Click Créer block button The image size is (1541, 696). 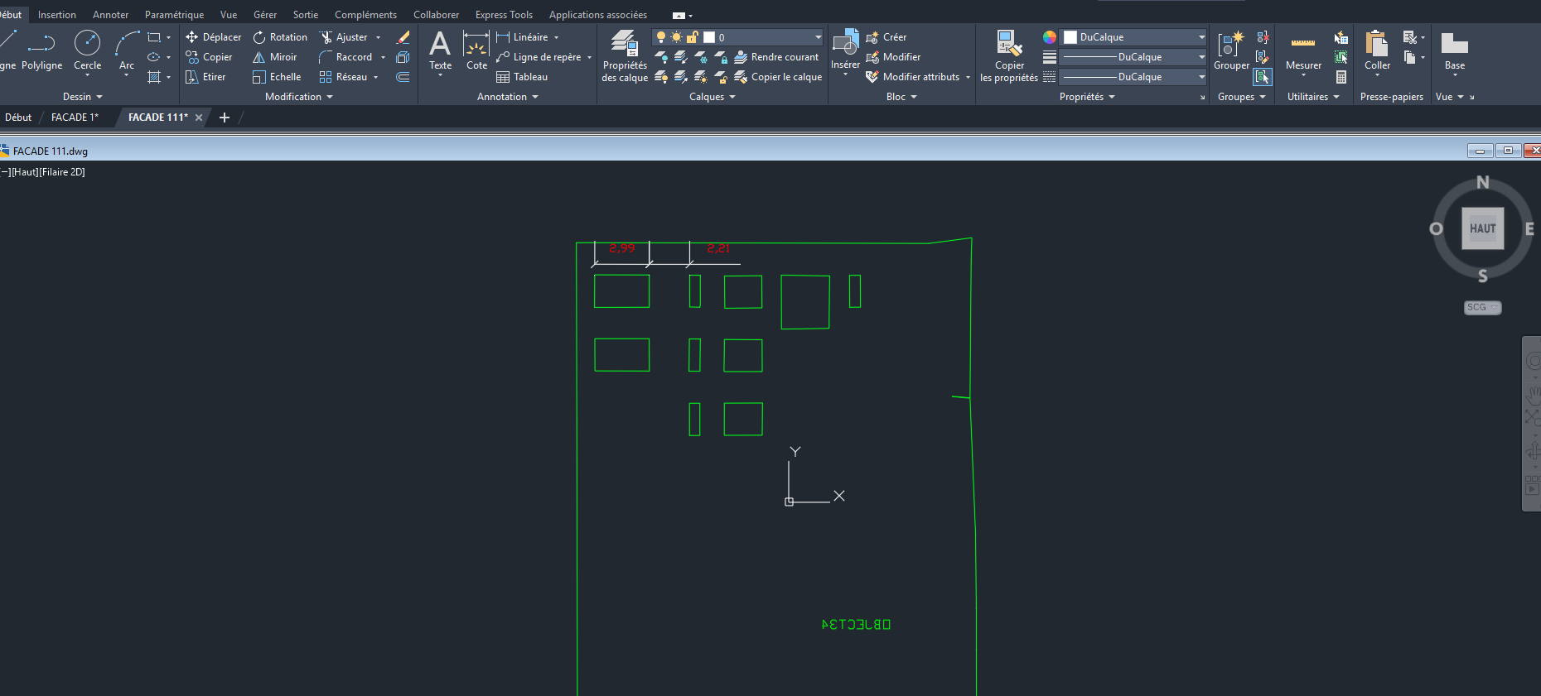click(886, 37)
